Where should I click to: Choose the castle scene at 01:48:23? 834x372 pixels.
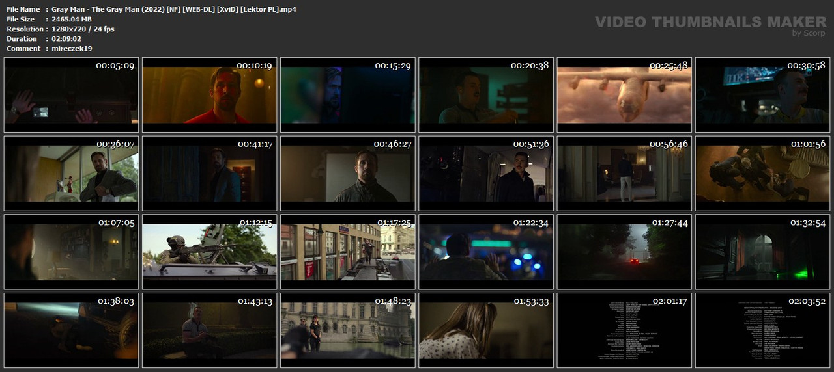(x=347, y=330)
